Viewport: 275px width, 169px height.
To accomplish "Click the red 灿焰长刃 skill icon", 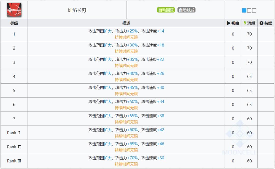I will click(x=14, y=10).
